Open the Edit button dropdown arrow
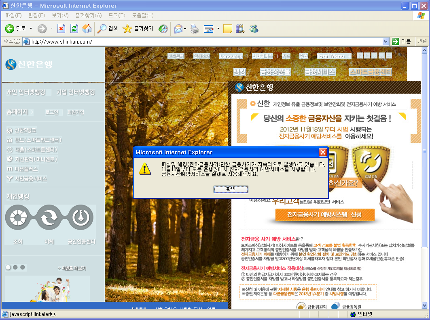Screen dimensions: 430x320 point(218,28)
